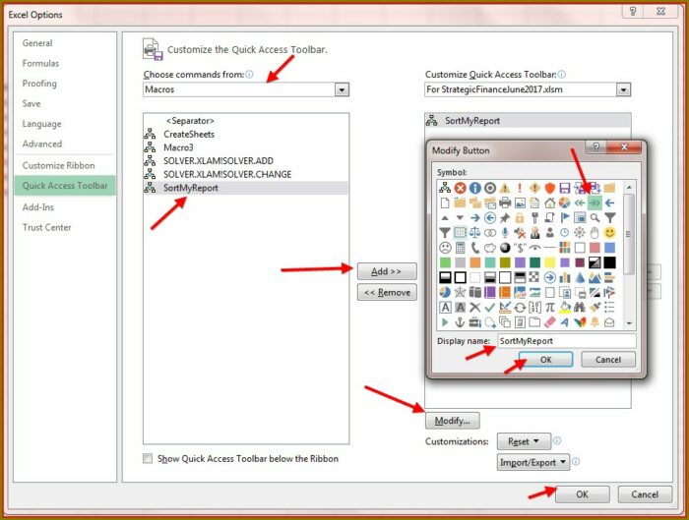Pick the red X error symbol
Screen dimensions: 689x520
click(460, 189)
